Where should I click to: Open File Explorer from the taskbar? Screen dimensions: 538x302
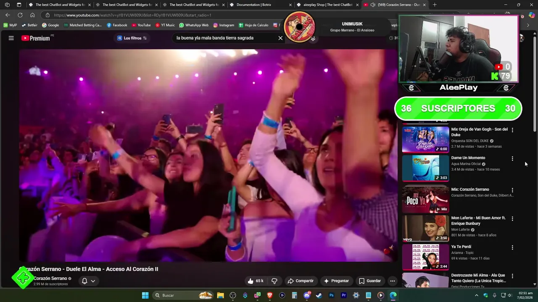coord(220,295)
